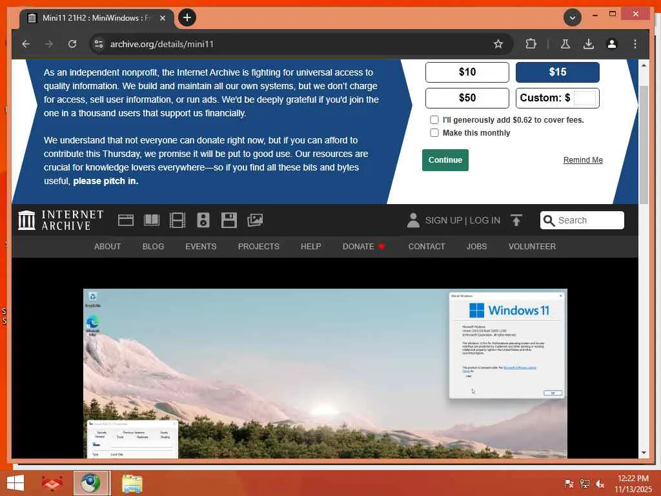Screen dimensions: 661x496
Task: Open the Images icon
Action: pos(255,220)
